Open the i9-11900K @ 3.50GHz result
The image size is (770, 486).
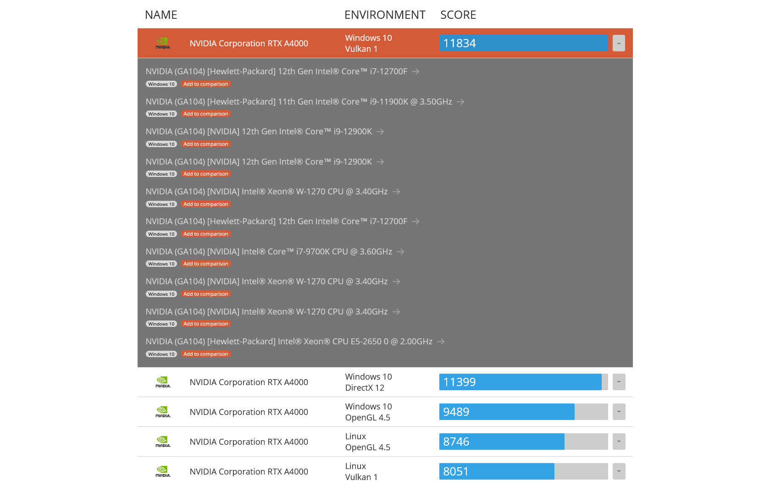299,102
